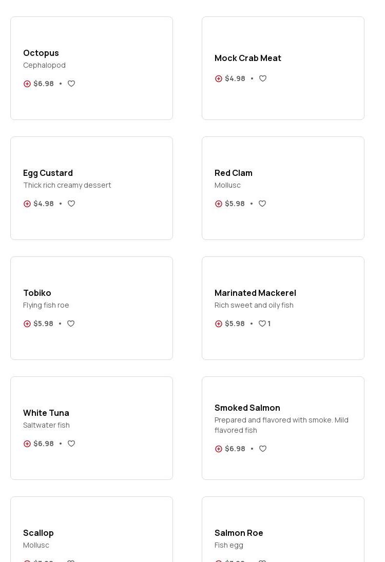Image resolution: width=385 pixels, height=562 pixels.
Task: Unlike Marinated Mackerel heart icon
Action: click(262, 324)
